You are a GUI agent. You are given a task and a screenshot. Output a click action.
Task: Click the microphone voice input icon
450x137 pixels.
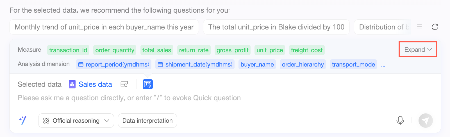coord(400,120)
